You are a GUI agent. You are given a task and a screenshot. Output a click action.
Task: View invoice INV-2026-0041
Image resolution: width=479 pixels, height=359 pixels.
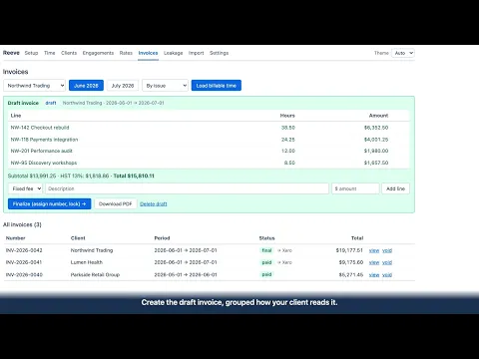click(x=374, y=262)
